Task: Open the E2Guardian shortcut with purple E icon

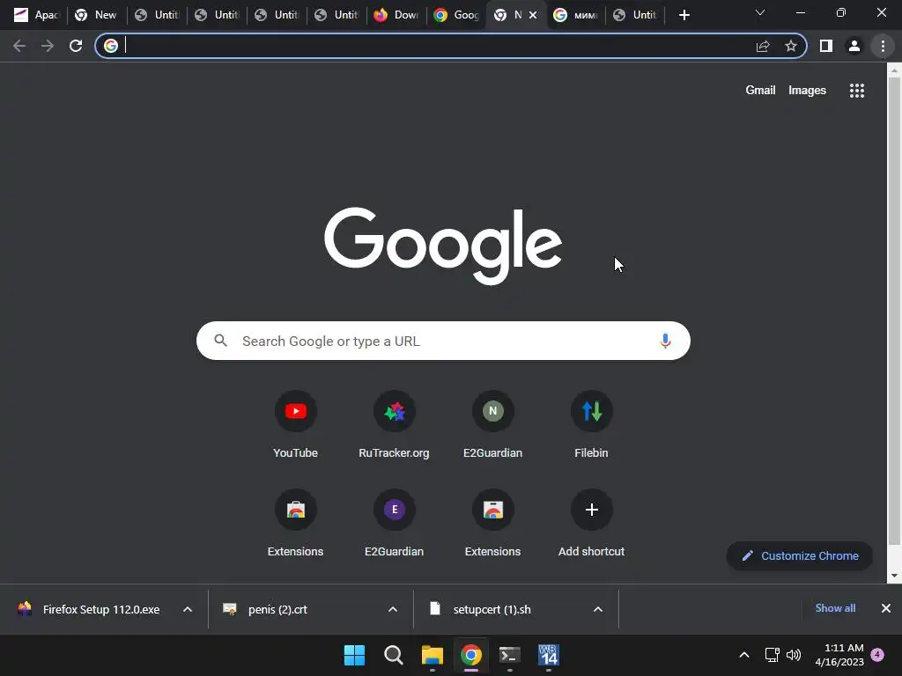Action: (x=394, y=524)
